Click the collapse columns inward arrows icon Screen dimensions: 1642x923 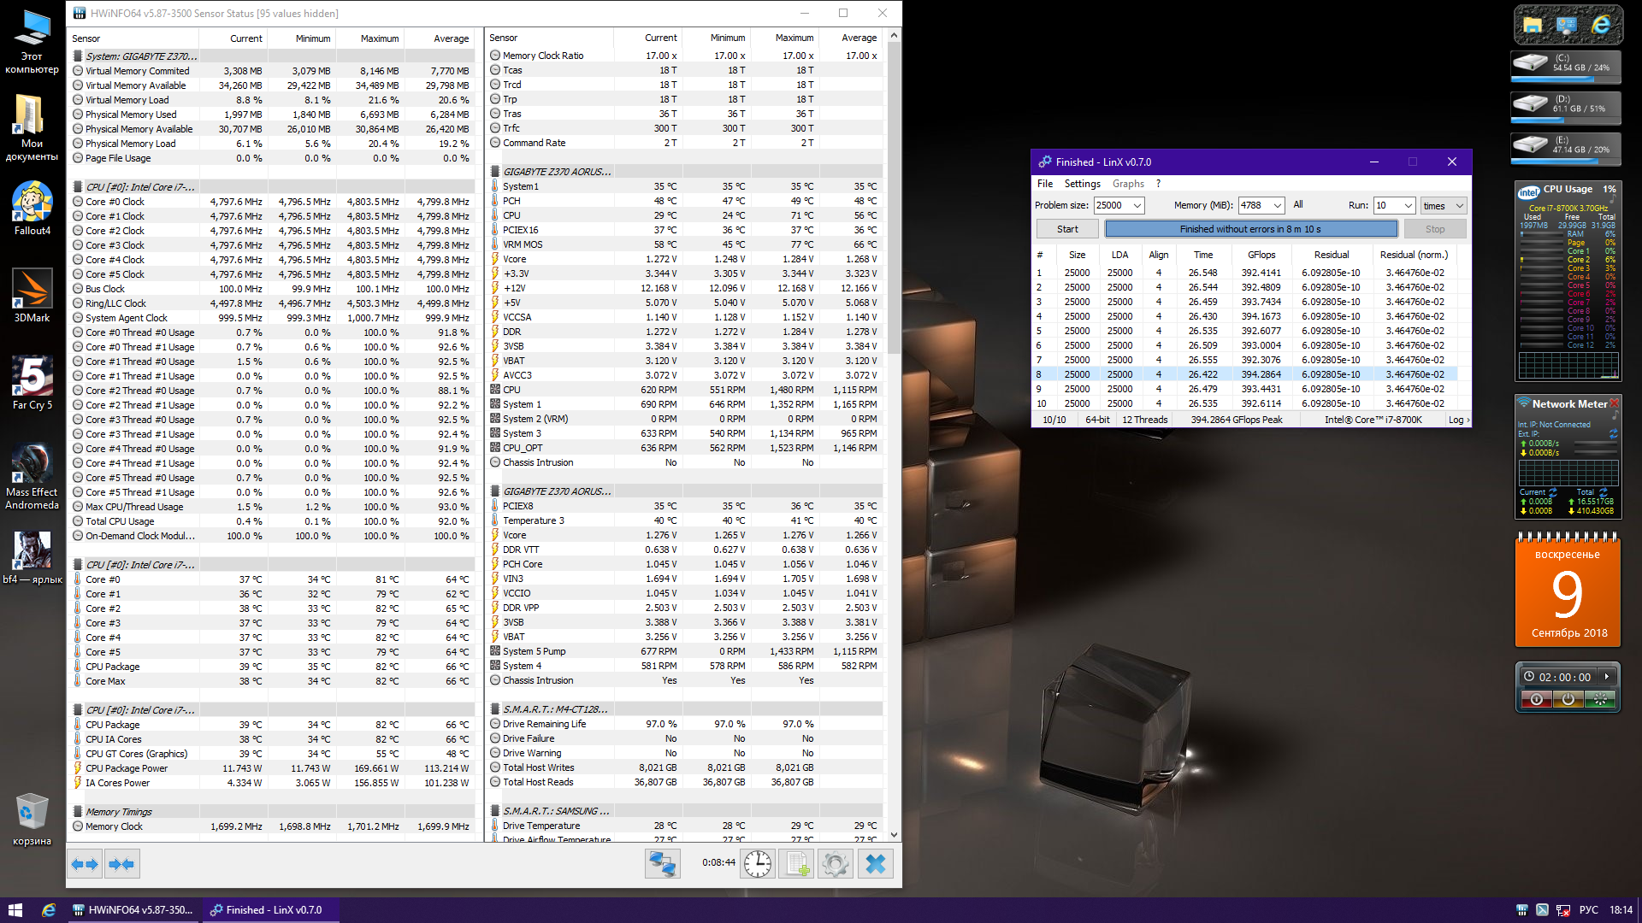(x=121, y=864)
